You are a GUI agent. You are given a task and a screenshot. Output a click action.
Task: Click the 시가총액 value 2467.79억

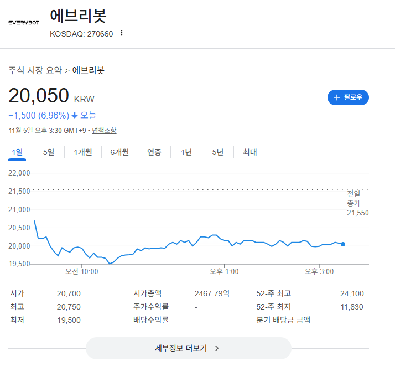pos(212,293)
